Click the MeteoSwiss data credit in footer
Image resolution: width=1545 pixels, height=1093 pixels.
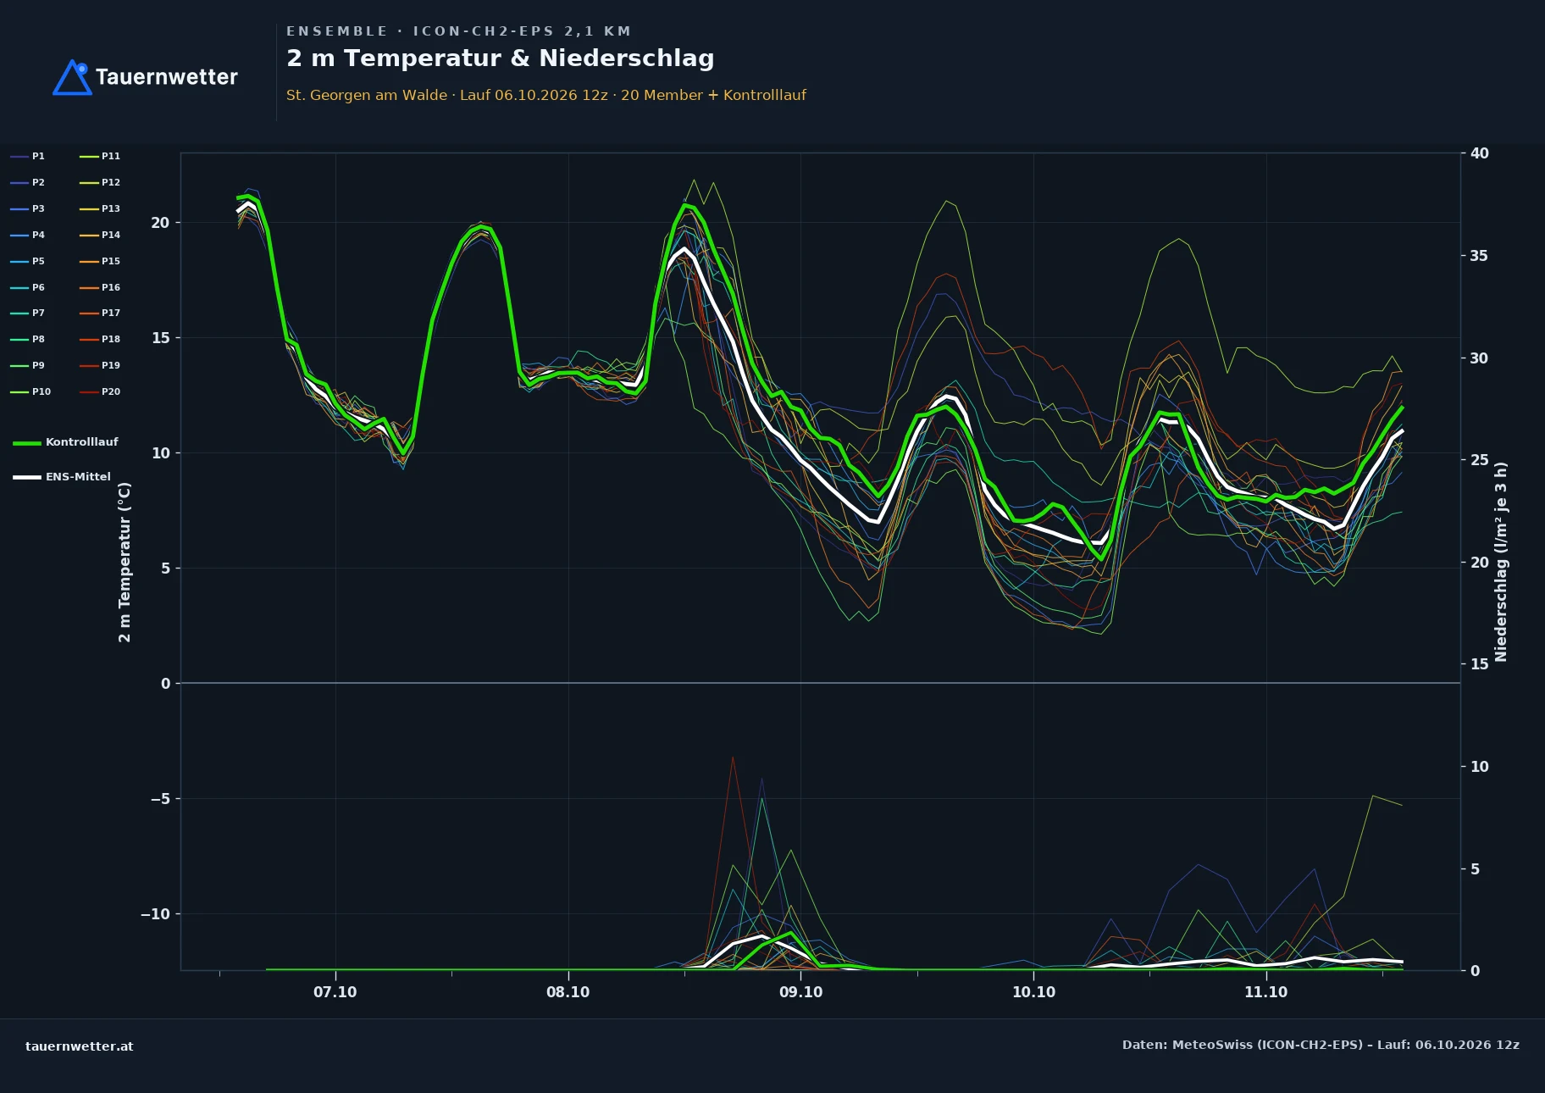coord(1321,1046)
